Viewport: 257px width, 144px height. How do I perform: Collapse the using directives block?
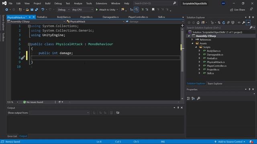[x=29, y=26]
